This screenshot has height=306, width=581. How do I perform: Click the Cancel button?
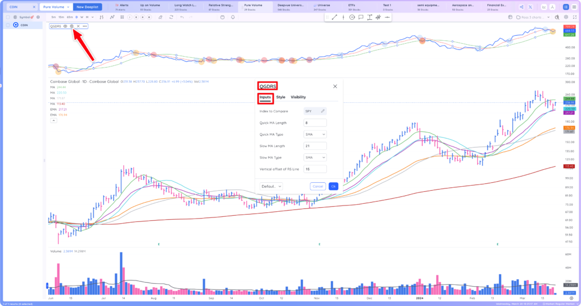318,186
